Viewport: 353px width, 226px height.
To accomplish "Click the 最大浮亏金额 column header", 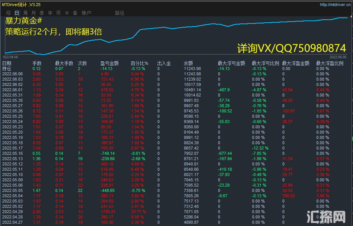I will click(231, 64).
